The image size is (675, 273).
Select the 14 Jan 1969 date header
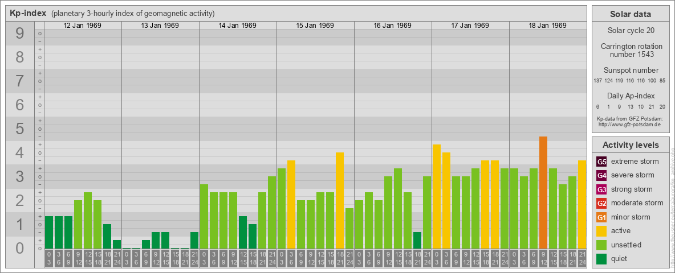coord(238,26)
